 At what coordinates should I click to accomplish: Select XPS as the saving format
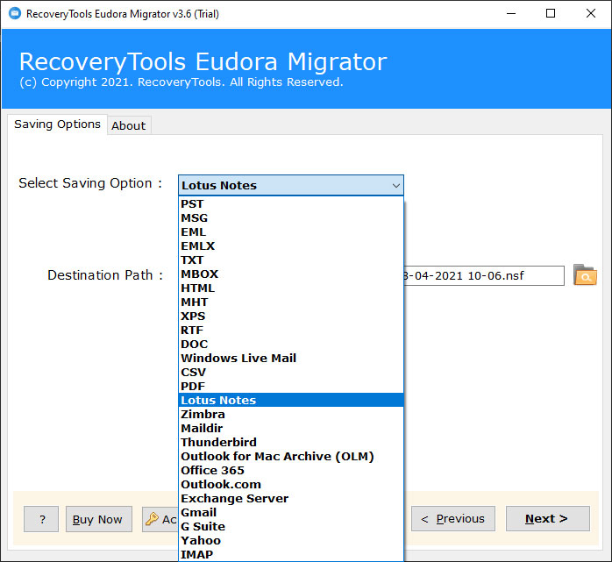(x=291, y=317)
